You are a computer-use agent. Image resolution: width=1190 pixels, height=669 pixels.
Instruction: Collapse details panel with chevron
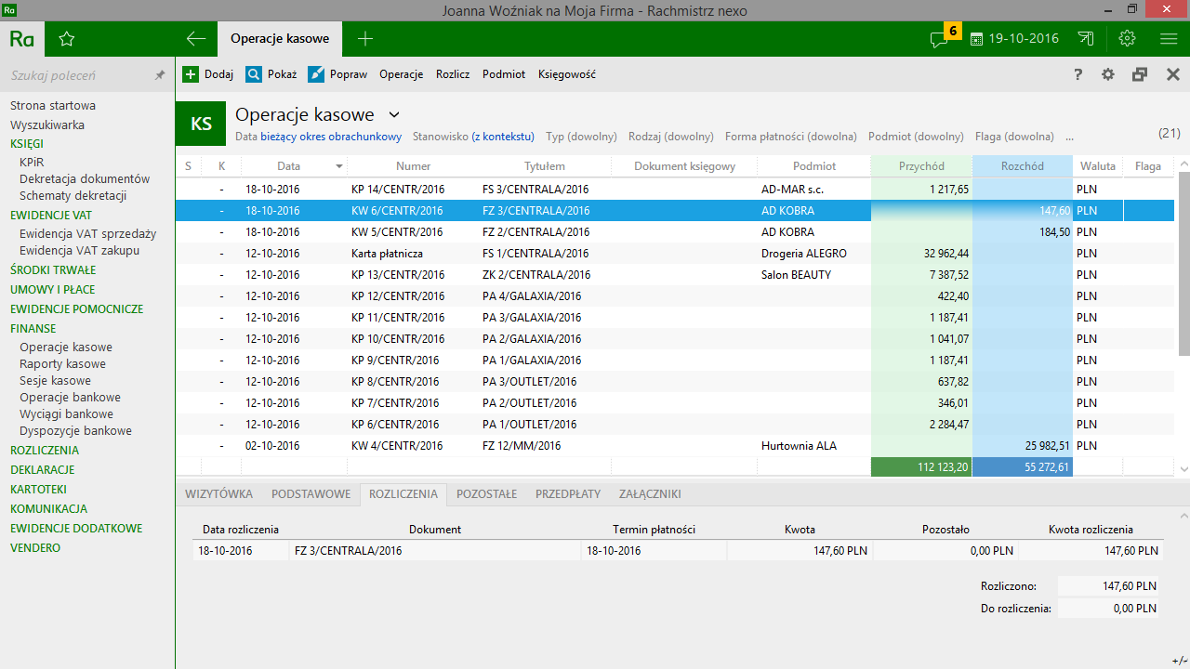coord(1183,516)
